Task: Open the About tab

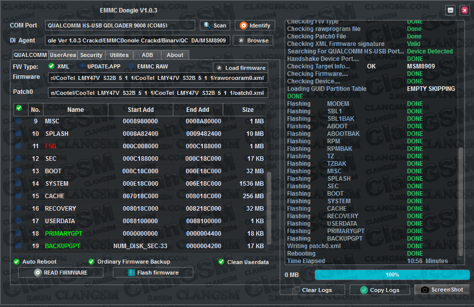Action: point(175,55)
